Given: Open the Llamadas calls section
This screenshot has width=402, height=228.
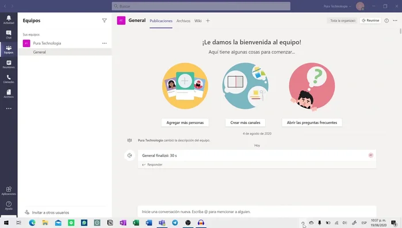Looking at the screenshot, I should coord(9,79).
